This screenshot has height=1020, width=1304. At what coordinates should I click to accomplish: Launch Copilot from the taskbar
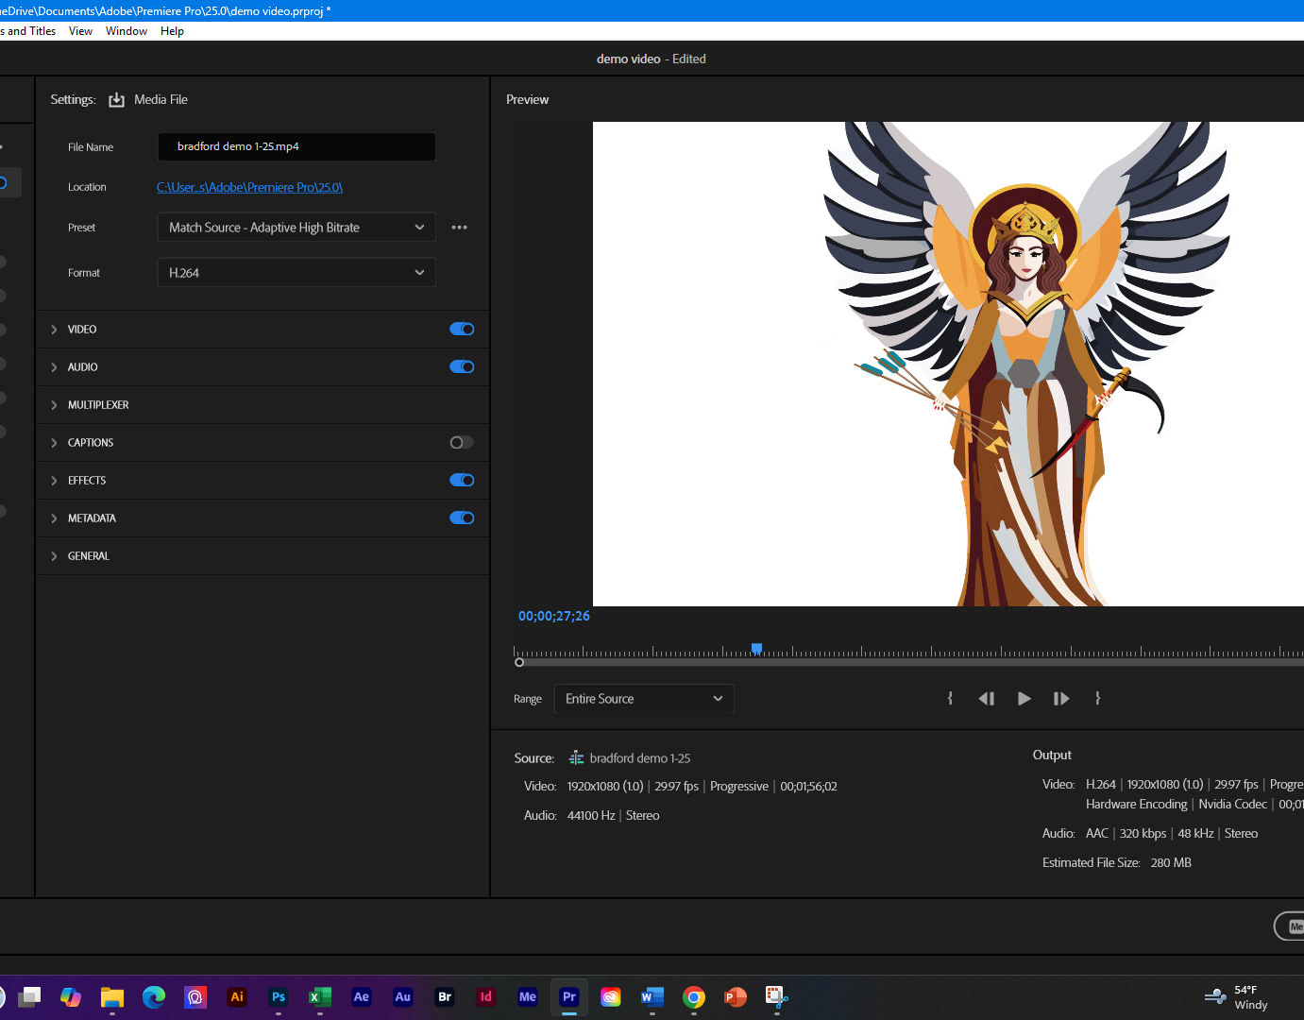click(x=71, y=997)
